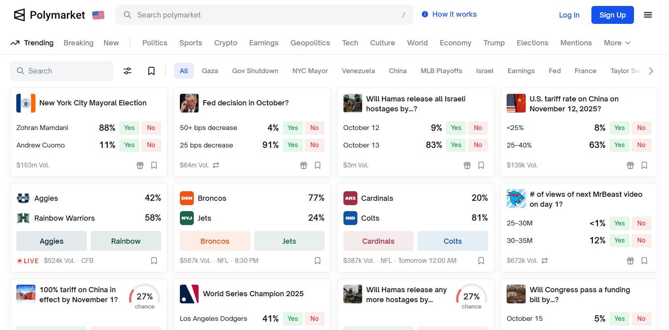Bookmark the Broncos vs Jets market
The height and width of the screenshot is (330, 669).
pos(318,261)
